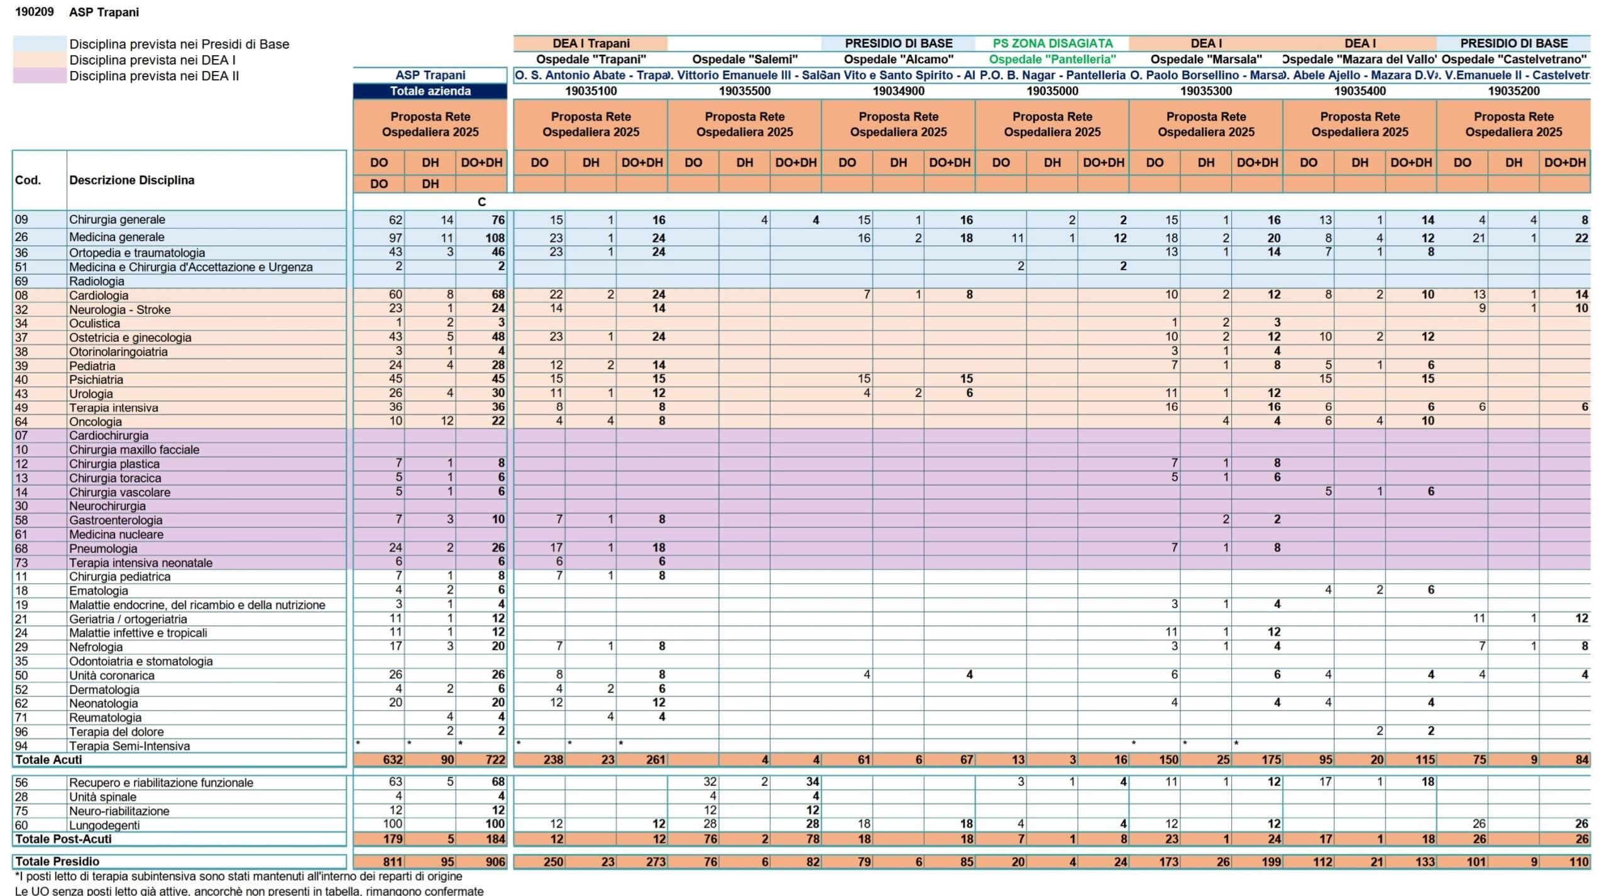The height and width of the screenshot is (896, 1609).
Task: Select the Cardiochirurgia row label
Action: tap(109, 435)
